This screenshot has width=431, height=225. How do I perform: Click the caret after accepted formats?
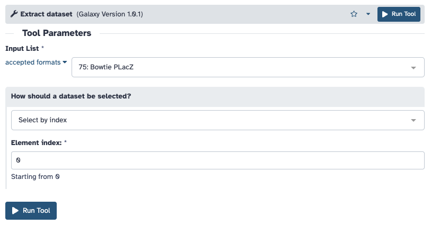[x=65, y=62]
